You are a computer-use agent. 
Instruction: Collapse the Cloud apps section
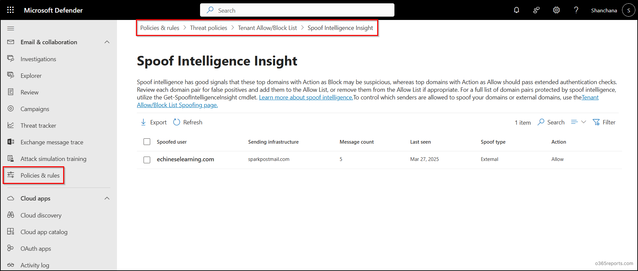pos(107,199)
